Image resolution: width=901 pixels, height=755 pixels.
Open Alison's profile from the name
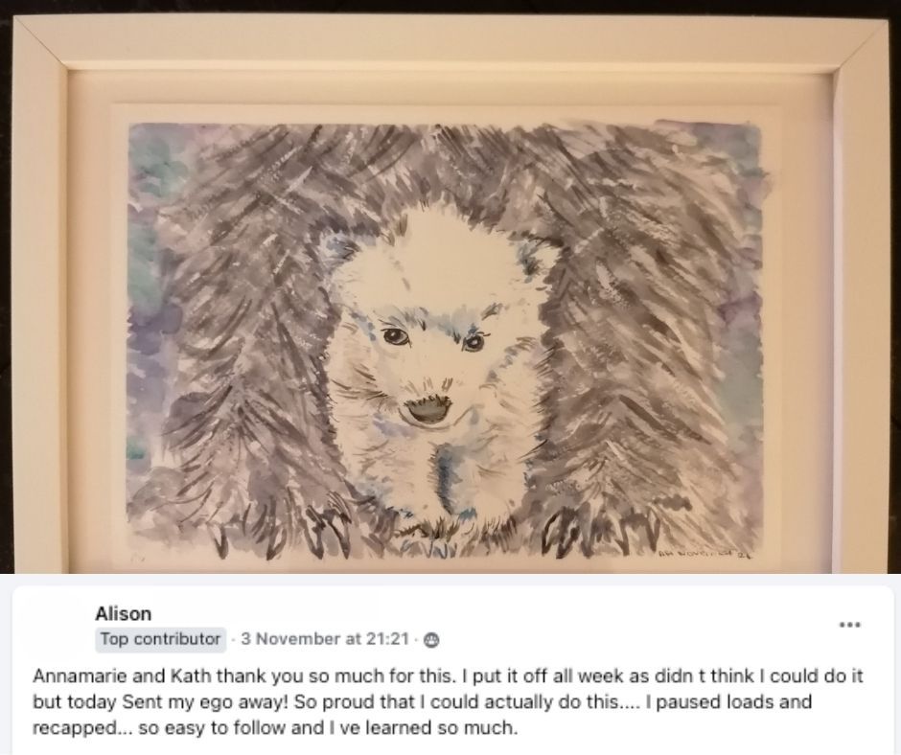pyautogui.click(x=123, y=613)
